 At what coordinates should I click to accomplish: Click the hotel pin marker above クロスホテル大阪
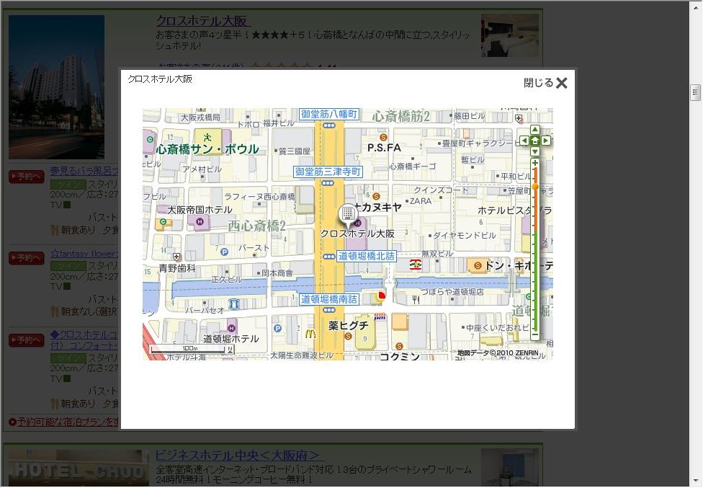[x=347, y=214]
